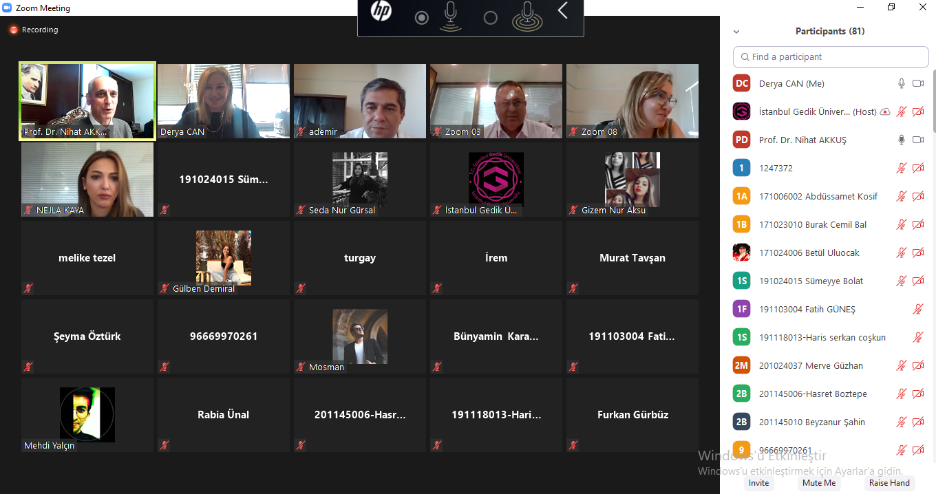Click muted mic icon for Betül Uluocak

click(x=902, y=253)
